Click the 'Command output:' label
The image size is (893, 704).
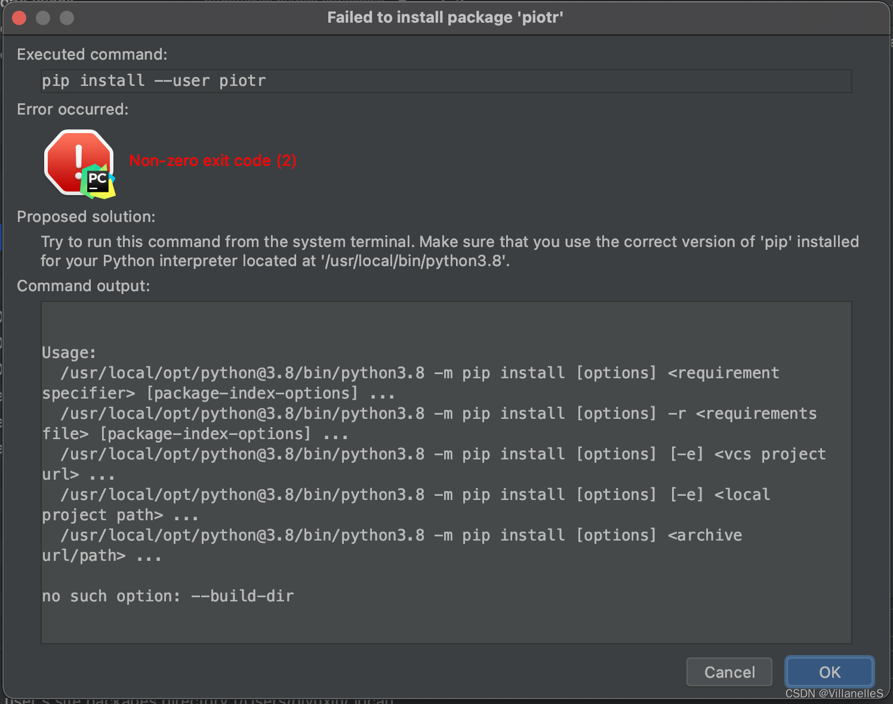pyautogui.click(x=83, y=286)
